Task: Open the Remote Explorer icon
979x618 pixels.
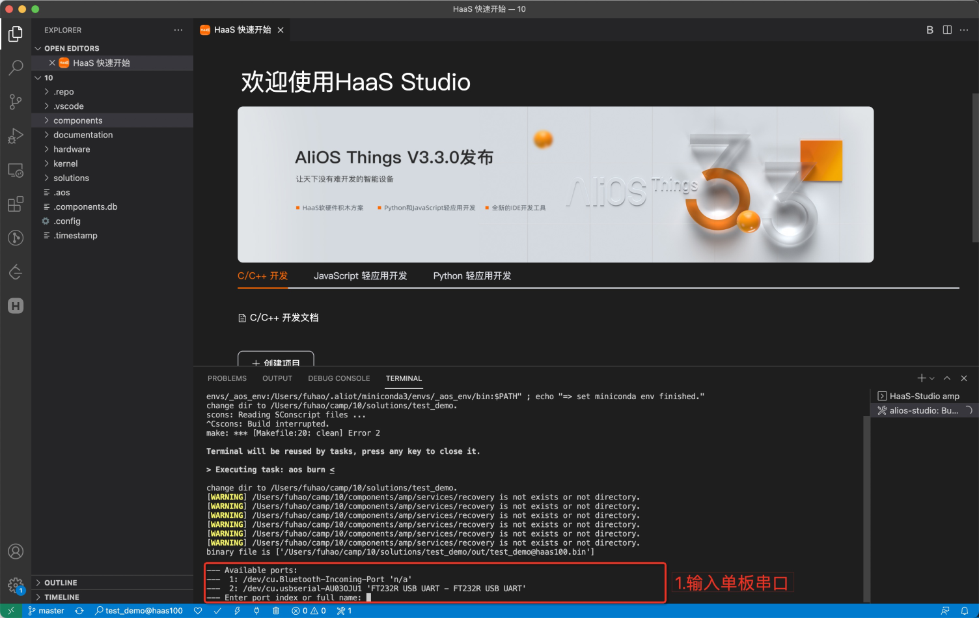Action: pyautogui.click(x=16, y=170)
